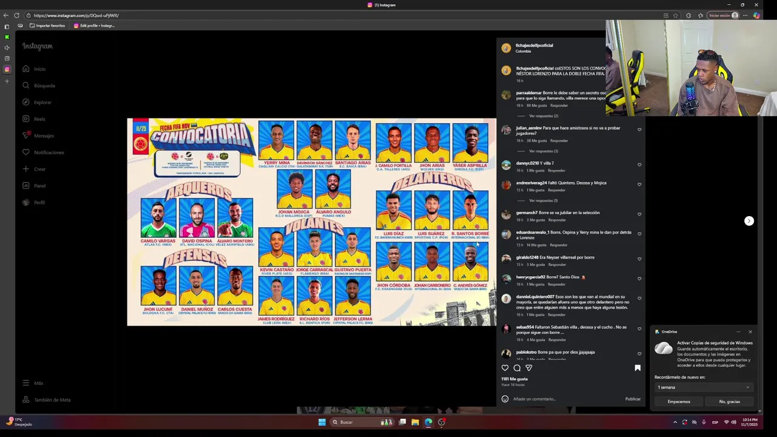
Task: Expand Ver respuestas (3) under julian_asmlnv
Action: 543,151
